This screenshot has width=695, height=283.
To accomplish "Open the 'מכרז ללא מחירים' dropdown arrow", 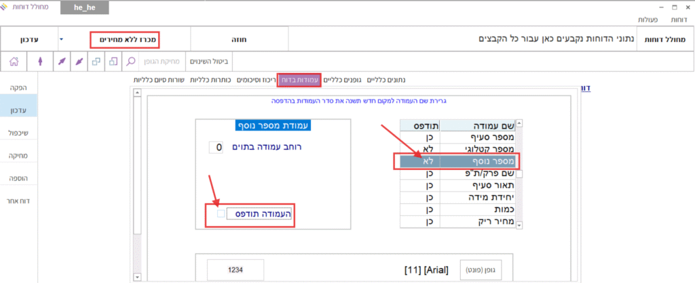I will coord(61,39).
